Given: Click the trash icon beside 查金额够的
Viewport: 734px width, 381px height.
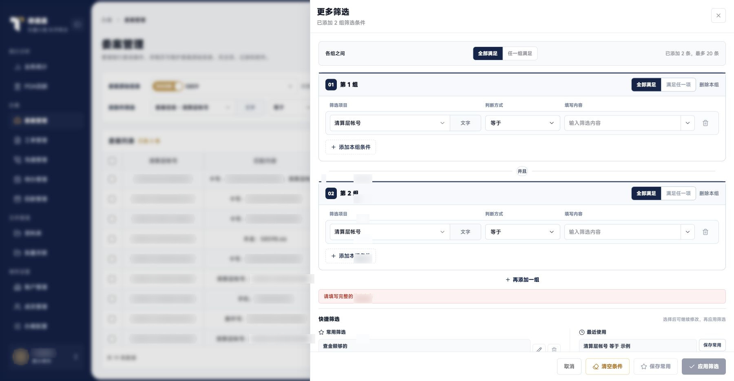Looking at the screenshot, I should click(554, 349).
